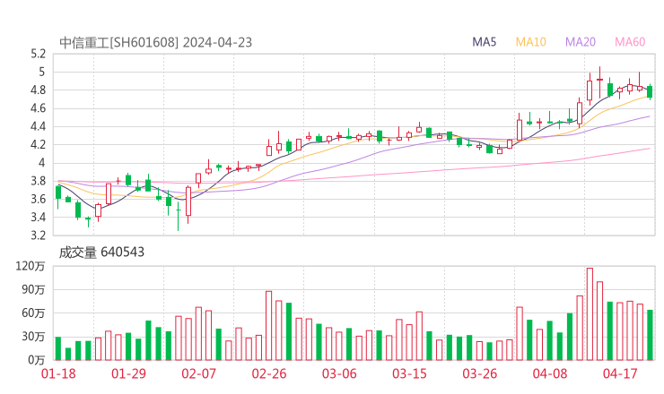This screenshot has height=394, width=664.
Task: Click the 02-26 date axis label
Action: point(269,373)
